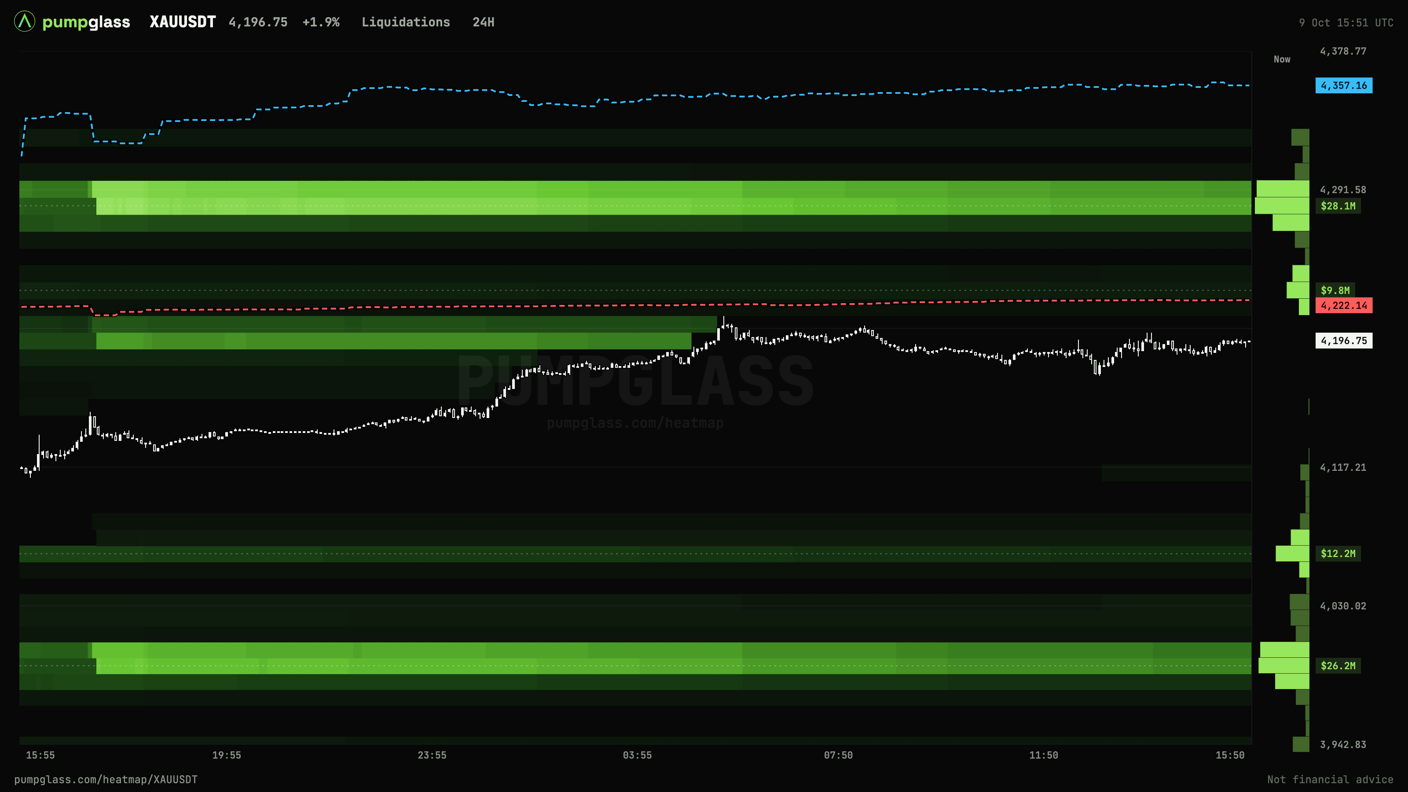
Task: Click the pumpglass logo icon
Action: [x=25, y=22]
